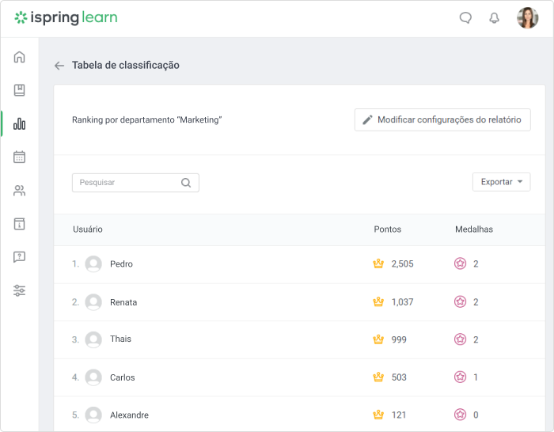Open the help question icon in sidebar
The image size is (554, 432).
tap(20, 257)
